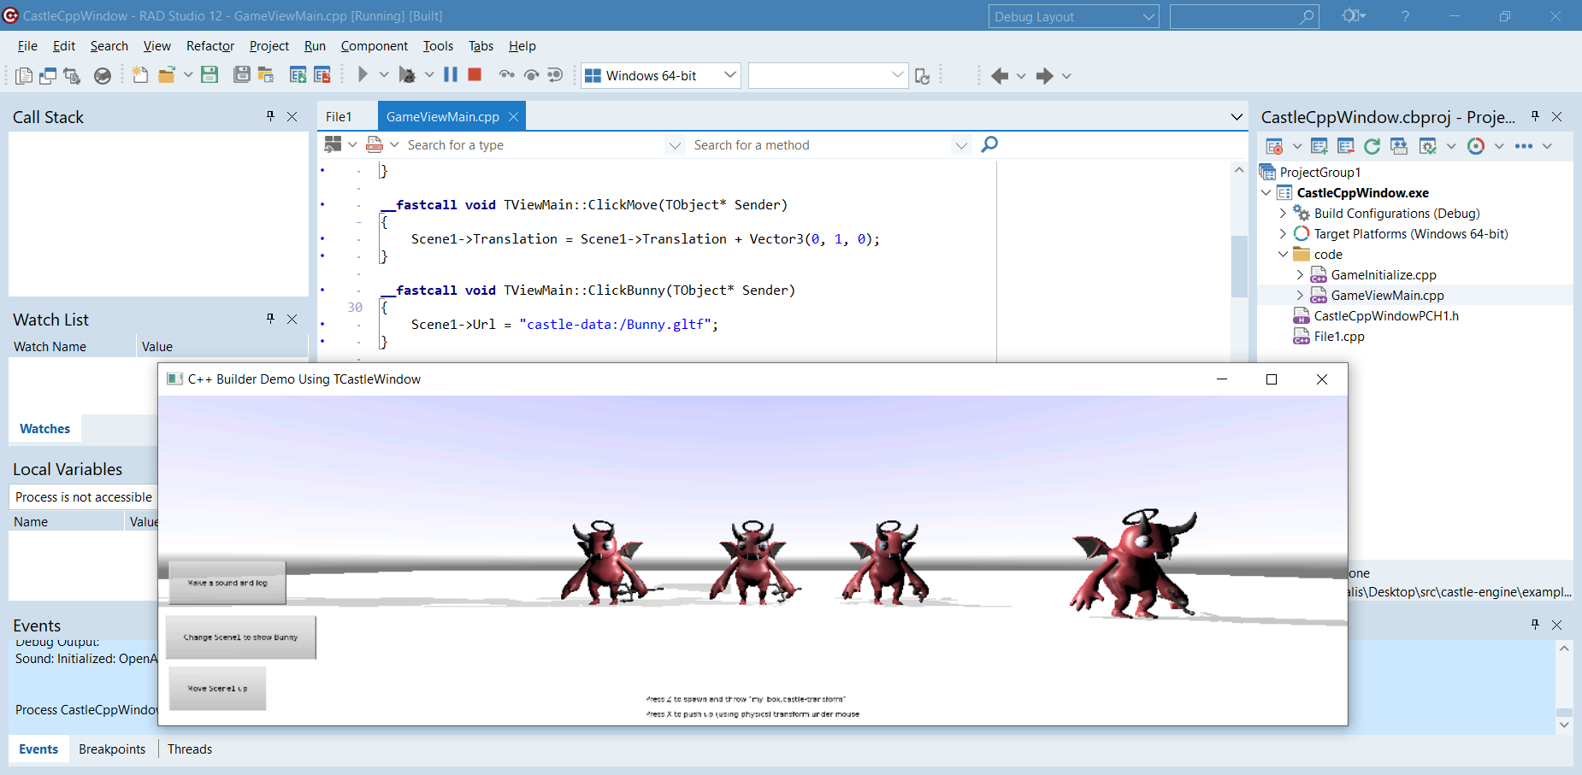The width and height of the screenshot is (1582, 775).
Task: Select CastleCppWindowPCH1.h in project tree
Action: [1386, 316]
